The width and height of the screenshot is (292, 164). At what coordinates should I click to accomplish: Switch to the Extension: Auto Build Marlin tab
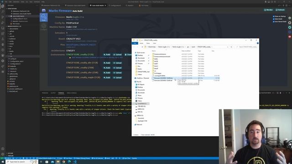click(76, 5)
